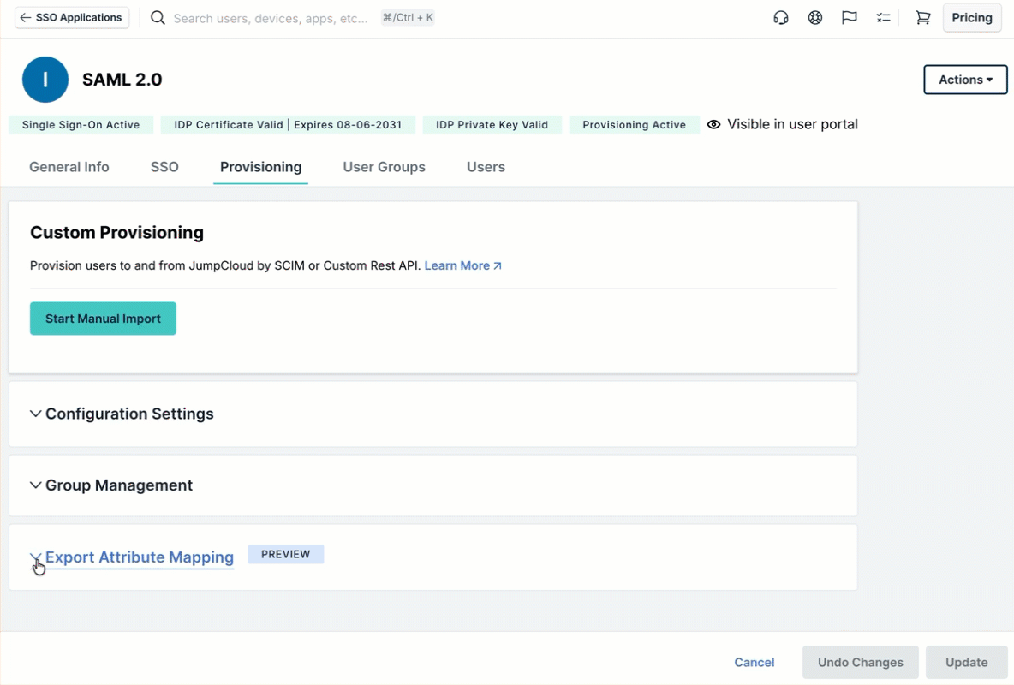Click the SAML 2.0 title text
Viewport: 1014px width, 685px height.
click(x=122, y=80)
